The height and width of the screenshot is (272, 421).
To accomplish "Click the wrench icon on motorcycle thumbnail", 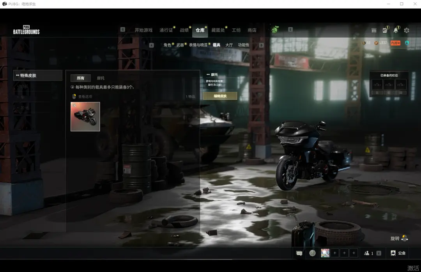I will click(x=74, y=105).
